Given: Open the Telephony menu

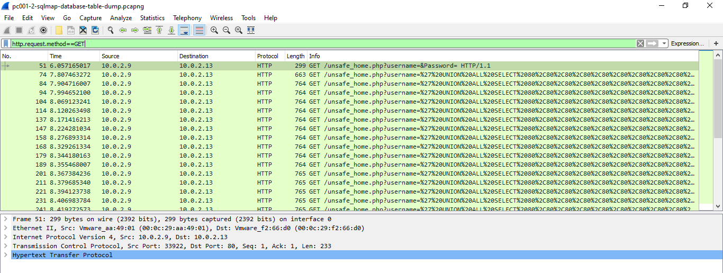Looking at the screenshot, I should point(187,18).
